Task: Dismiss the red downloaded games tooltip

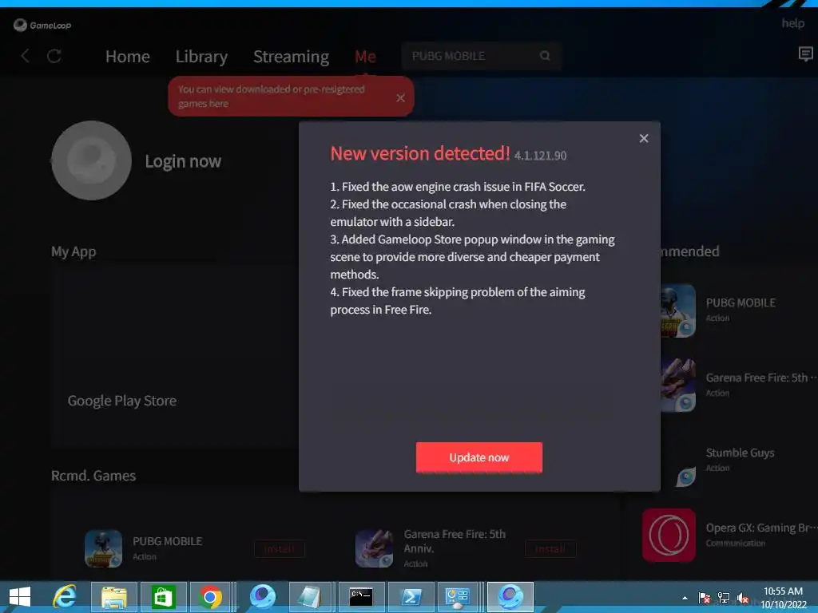Action: pos(400,98)
